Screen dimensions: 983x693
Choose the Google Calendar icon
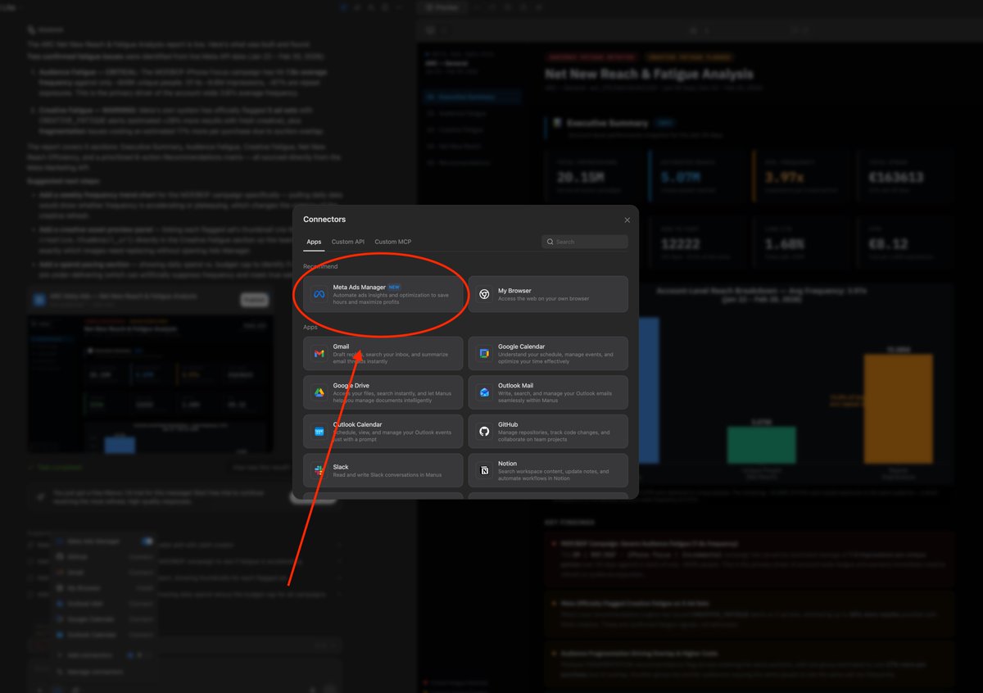pyautogui.click(x=484, y=354)
